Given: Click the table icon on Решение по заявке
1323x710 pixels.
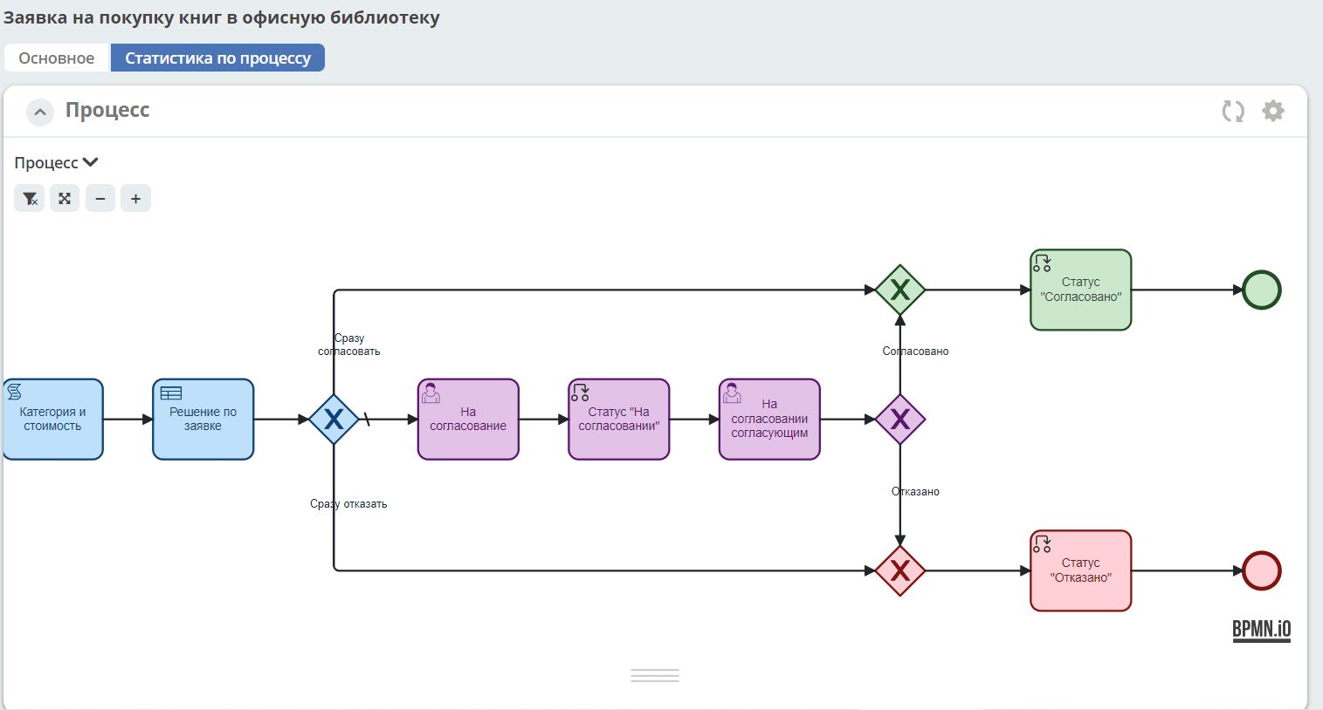Looking at the screenshot, I should click(171, 393).
